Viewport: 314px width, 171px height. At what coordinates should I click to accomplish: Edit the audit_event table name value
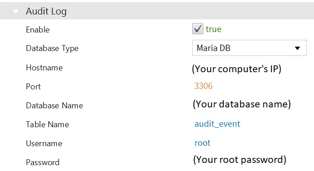pyautogui.click(x=217, y=124)
